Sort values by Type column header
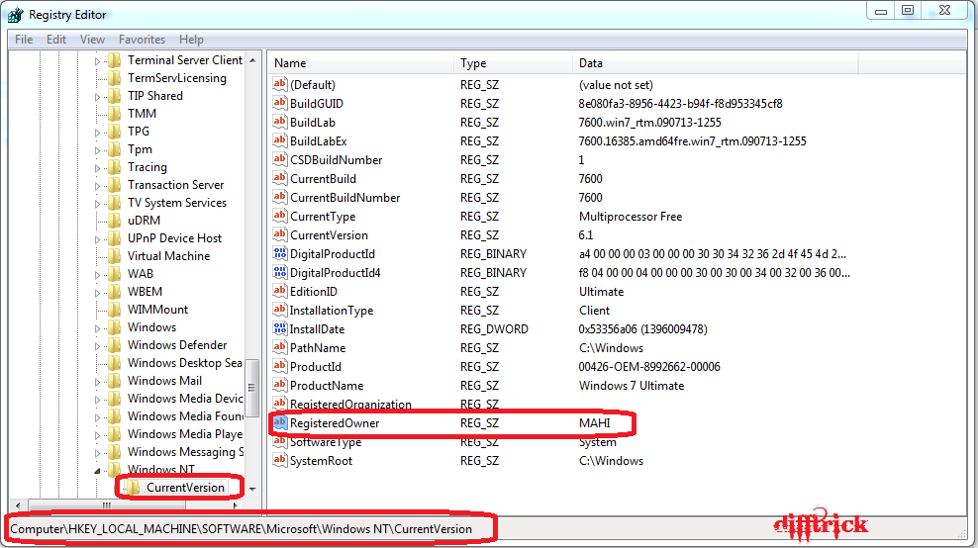 tap(513, 63)
